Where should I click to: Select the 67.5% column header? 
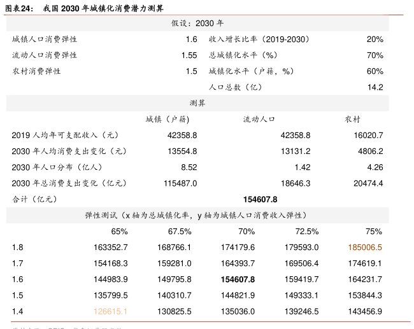(x=180, y=232)
